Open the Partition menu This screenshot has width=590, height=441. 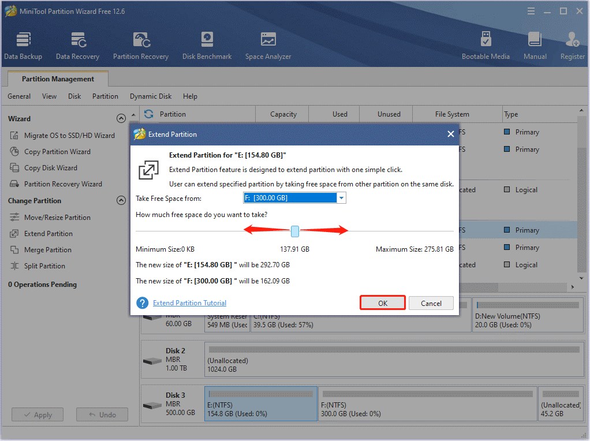pos(105,96)
